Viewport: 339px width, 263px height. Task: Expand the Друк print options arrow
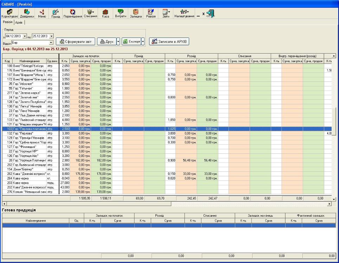(x=118, y=41)
